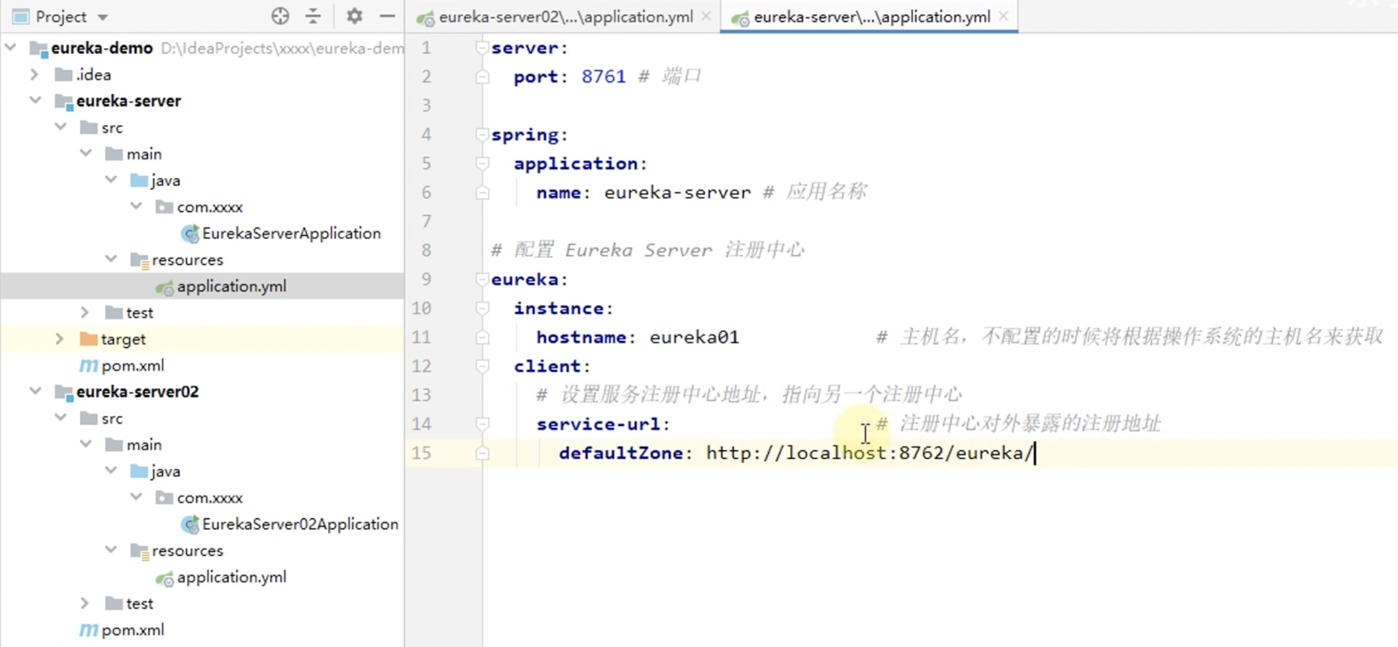
Task: Select EurekaServerApplication class file
Action: click(291, 233)
